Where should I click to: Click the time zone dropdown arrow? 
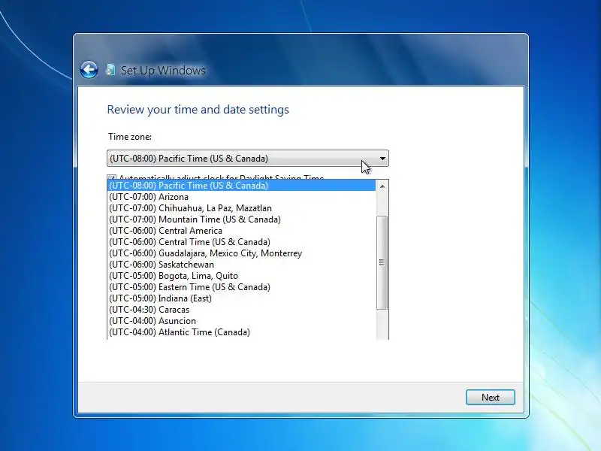382,159
